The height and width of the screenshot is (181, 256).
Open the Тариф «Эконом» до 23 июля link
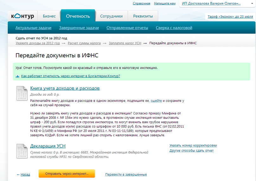tap(230, 17)
